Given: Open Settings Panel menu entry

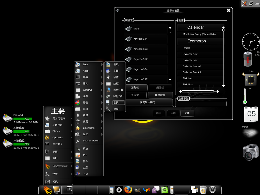Looking at the screenshot, I should (x=89, y=141).
